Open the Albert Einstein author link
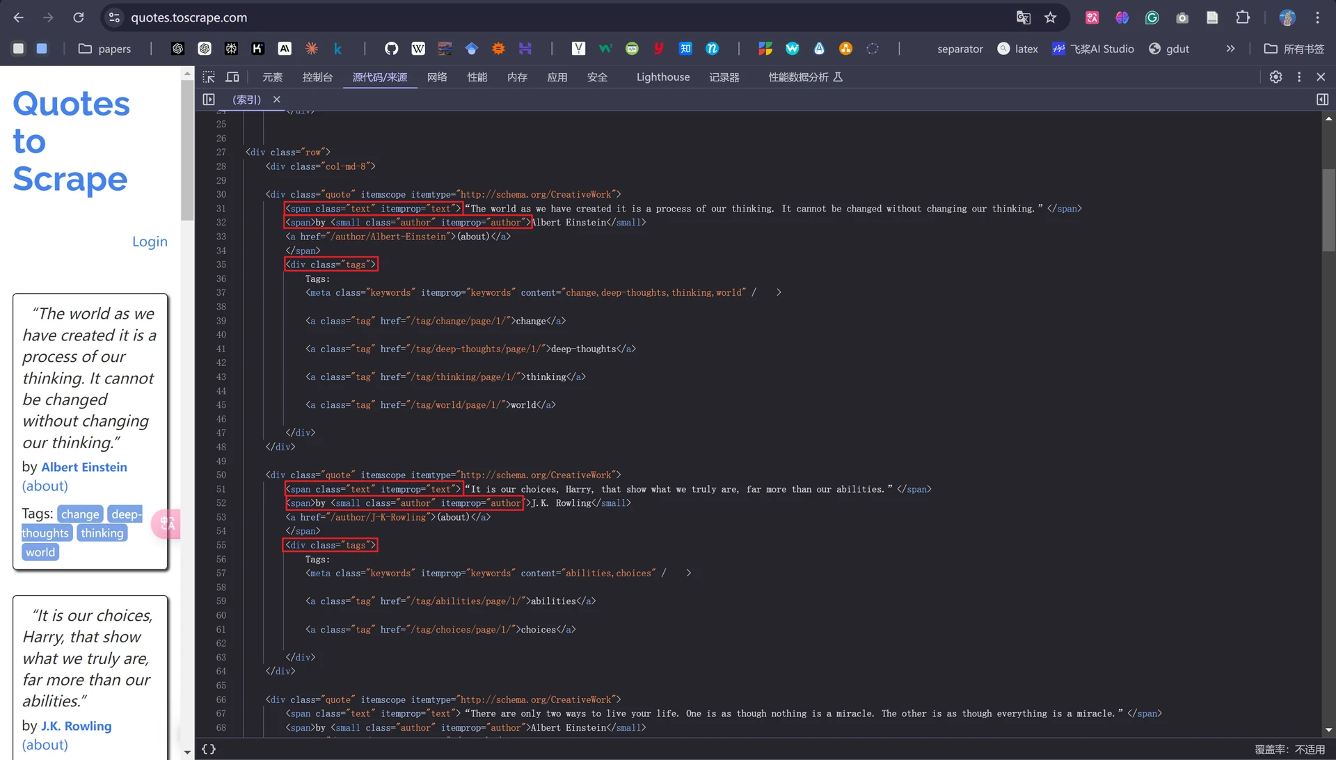Screen dimensions: 1336x760 tap(84, 467)
